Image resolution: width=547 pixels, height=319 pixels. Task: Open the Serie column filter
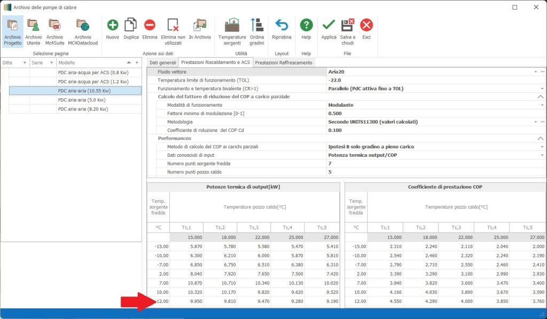coord(52,63)
